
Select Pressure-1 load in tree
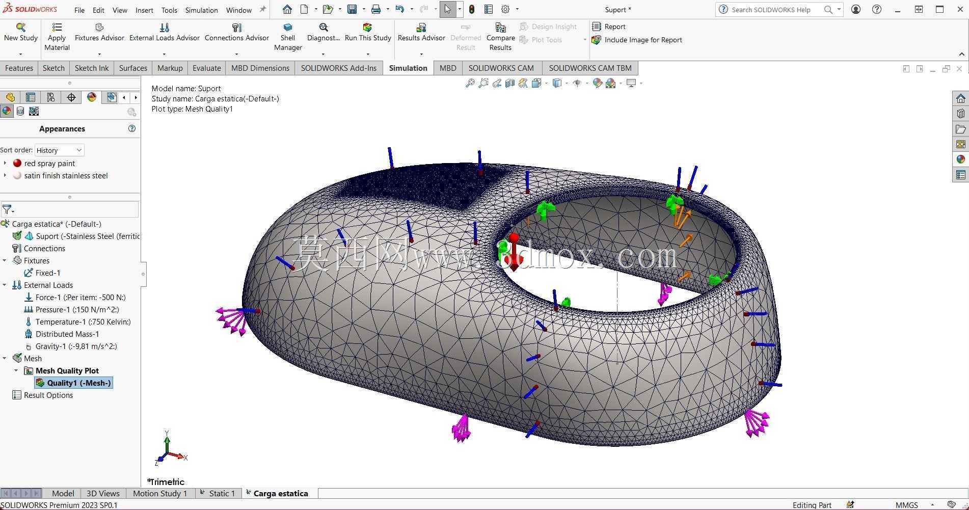(x=71, y=309)
